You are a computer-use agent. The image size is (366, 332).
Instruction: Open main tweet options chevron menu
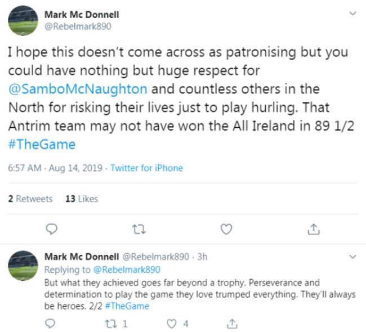click(x=352, y=13)
